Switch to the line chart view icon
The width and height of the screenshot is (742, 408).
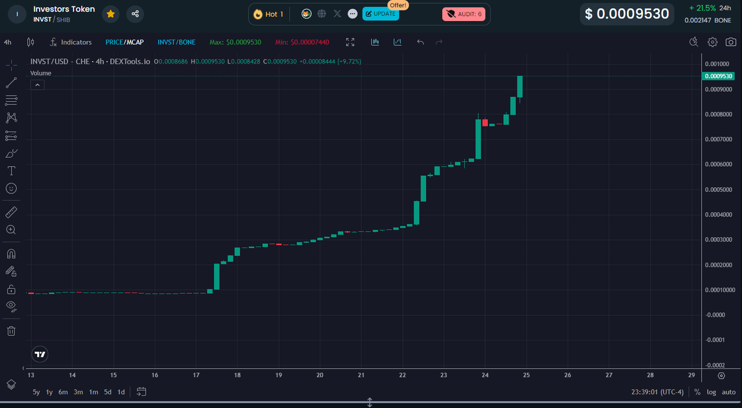pos(397,42)
